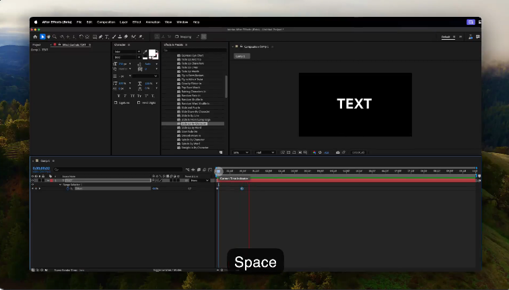
Task: Click the feedback speech bubble icon
Action: [x=478, y=36]
